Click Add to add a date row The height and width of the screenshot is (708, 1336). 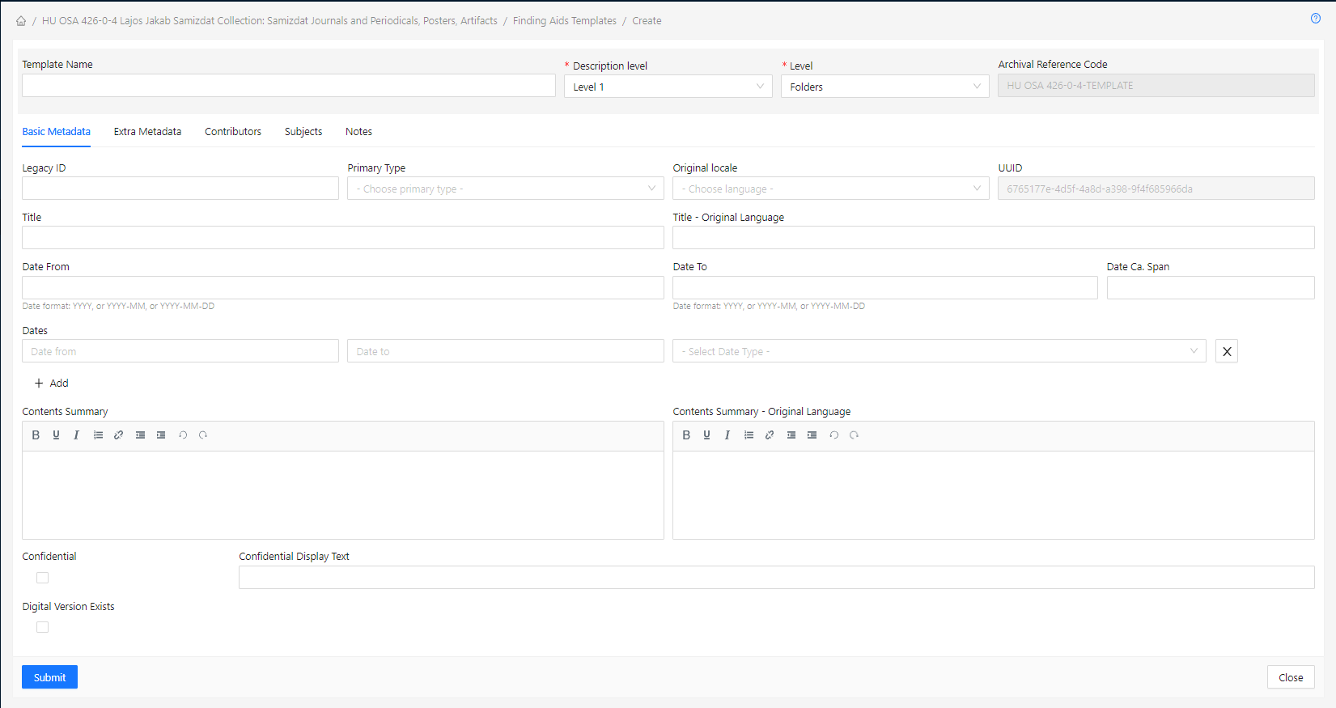point(52,384)
